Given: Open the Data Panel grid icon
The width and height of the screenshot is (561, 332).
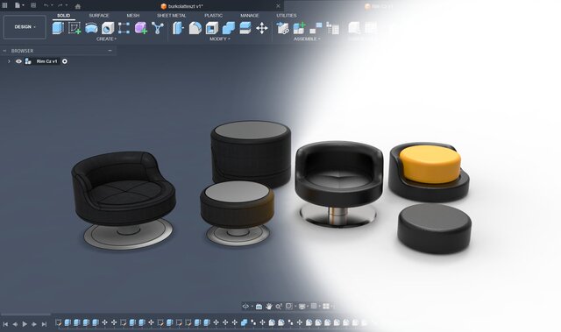Looking at the screenshot, I should click(5, 6).
